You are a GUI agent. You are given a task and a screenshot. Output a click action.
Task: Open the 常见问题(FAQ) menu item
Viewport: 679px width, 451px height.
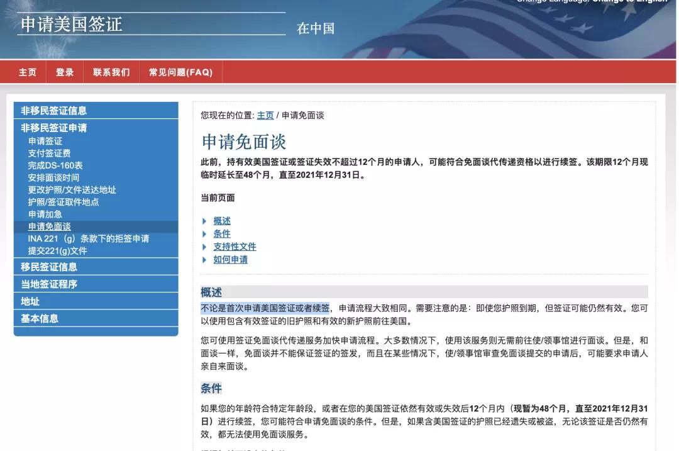coord(181,72)
